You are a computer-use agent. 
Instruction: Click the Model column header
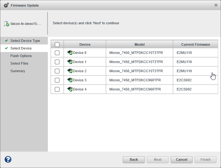click(139, 44)
